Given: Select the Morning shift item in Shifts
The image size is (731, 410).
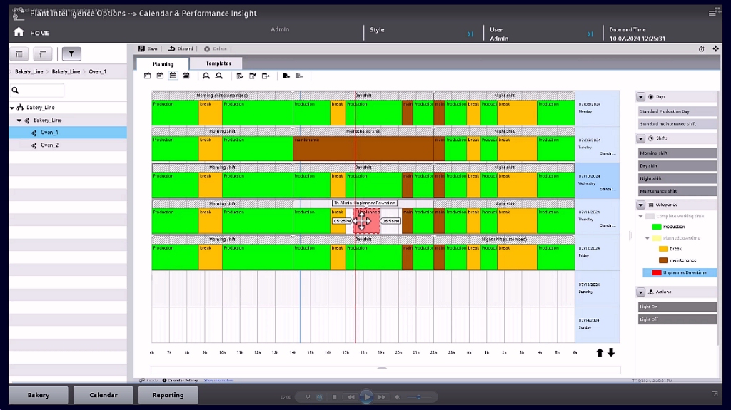Looking at the screenshot, I should [677, 153].
